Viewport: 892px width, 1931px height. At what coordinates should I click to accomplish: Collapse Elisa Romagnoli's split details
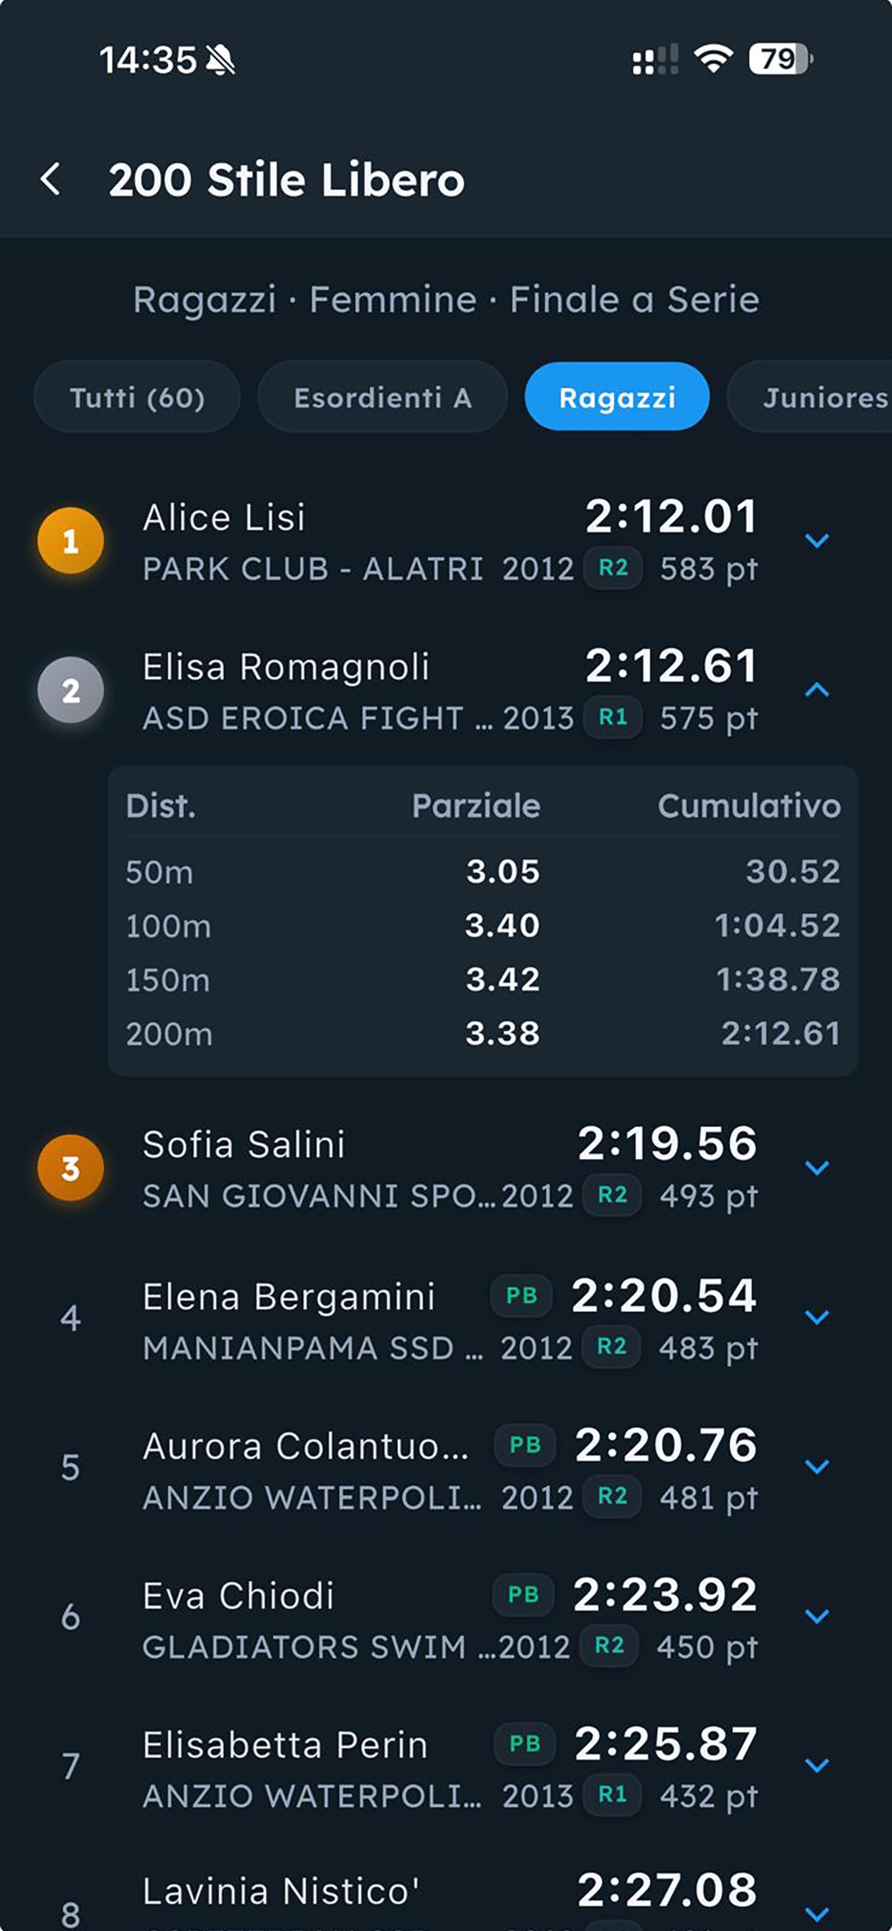click(817, 690)
